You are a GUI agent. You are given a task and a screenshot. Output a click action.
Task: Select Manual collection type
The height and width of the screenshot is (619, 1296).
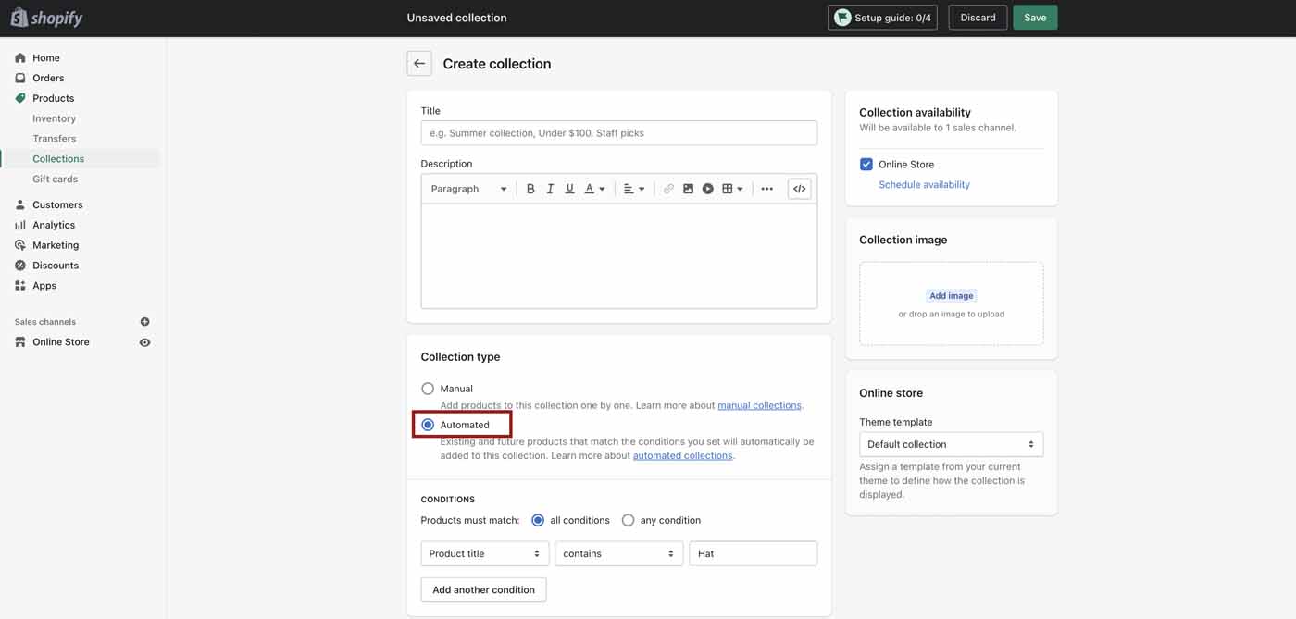click(428, 389)
